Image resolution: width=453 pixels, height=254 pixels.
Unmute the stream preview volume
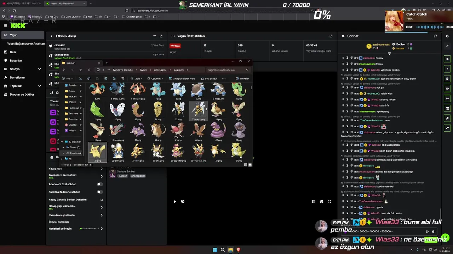click(x=183, y=201)
